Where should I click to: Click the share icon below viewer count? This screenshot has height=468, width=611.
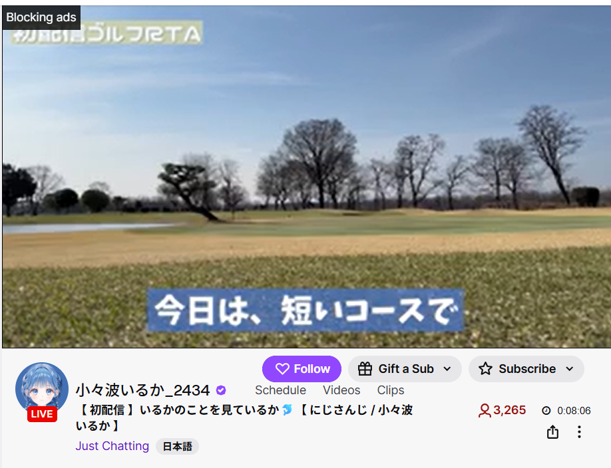pos(552,432)
